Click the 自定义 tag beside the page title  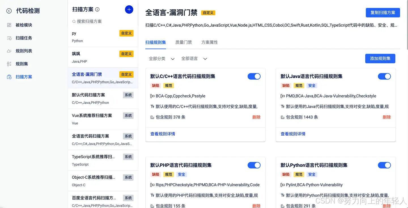click(208, 13)
